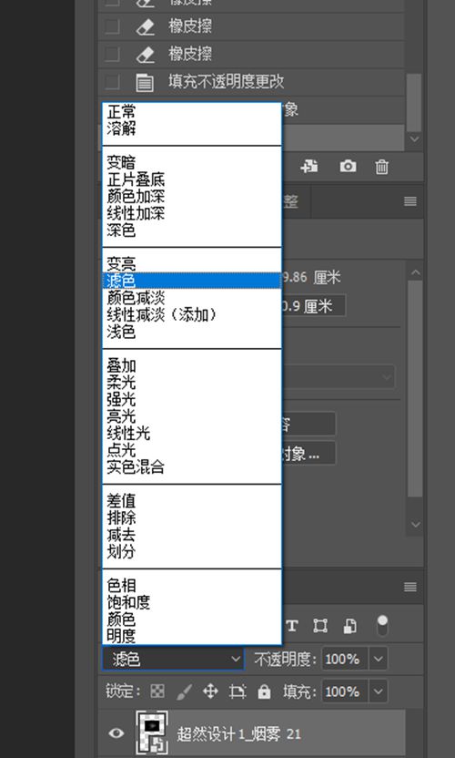455x758 pixels.
Task: Choose 柔光 from blend mode list
Action: tap(121, 383)
